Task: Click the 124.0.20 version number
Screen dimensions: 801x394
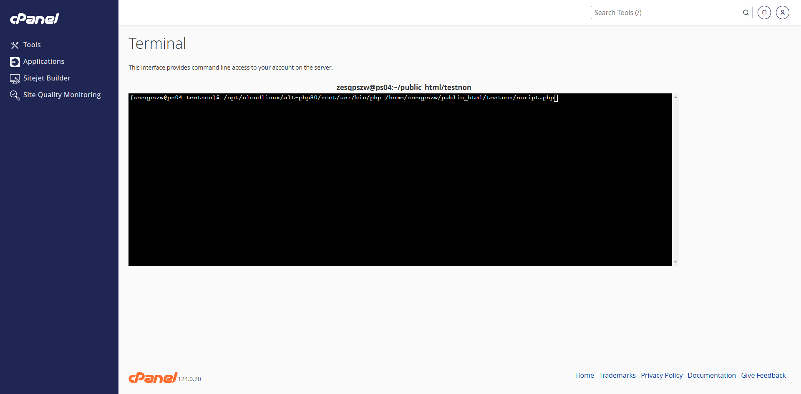Action: (189, 379)
